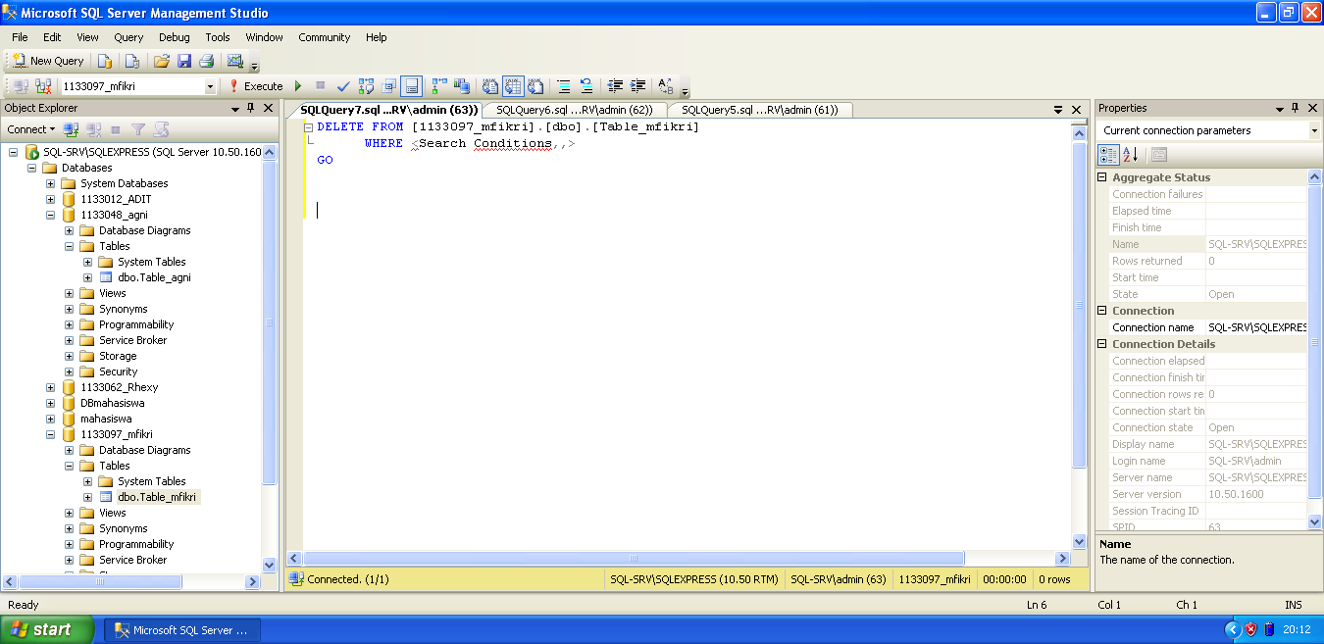Uncomment the selected lines icon

tap(586, 86)
